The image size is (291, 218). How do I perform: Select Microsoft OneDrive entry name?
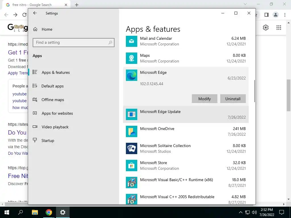(x=157, y=129)
